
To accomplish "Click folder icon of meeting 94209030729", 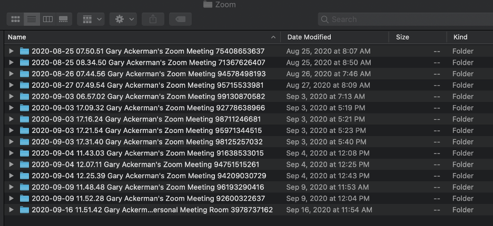I will pyautogui.click(x=24, y=176).
